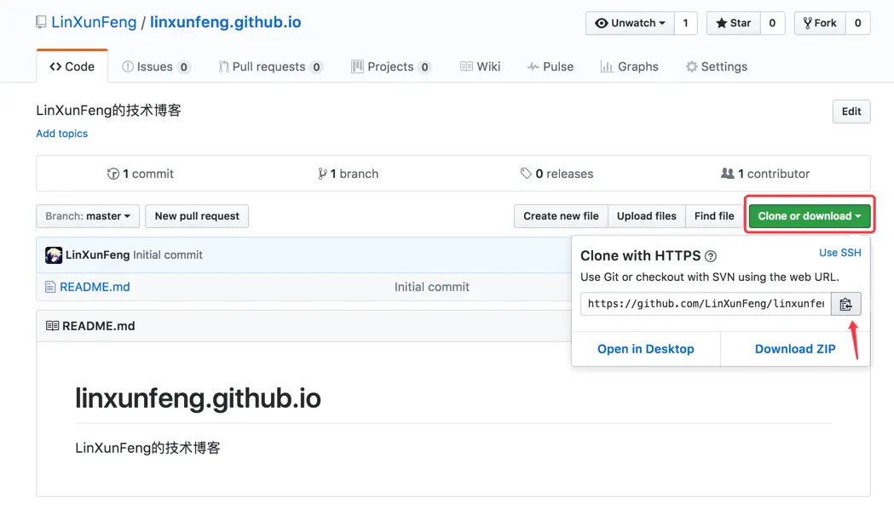Click the commit history icon beside 1 commit
The image size is (894, 526).
(114, 174)
